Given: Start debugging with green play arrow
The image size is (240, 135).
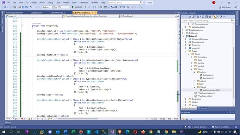Looking at the screenshot, I should [73, 7].
